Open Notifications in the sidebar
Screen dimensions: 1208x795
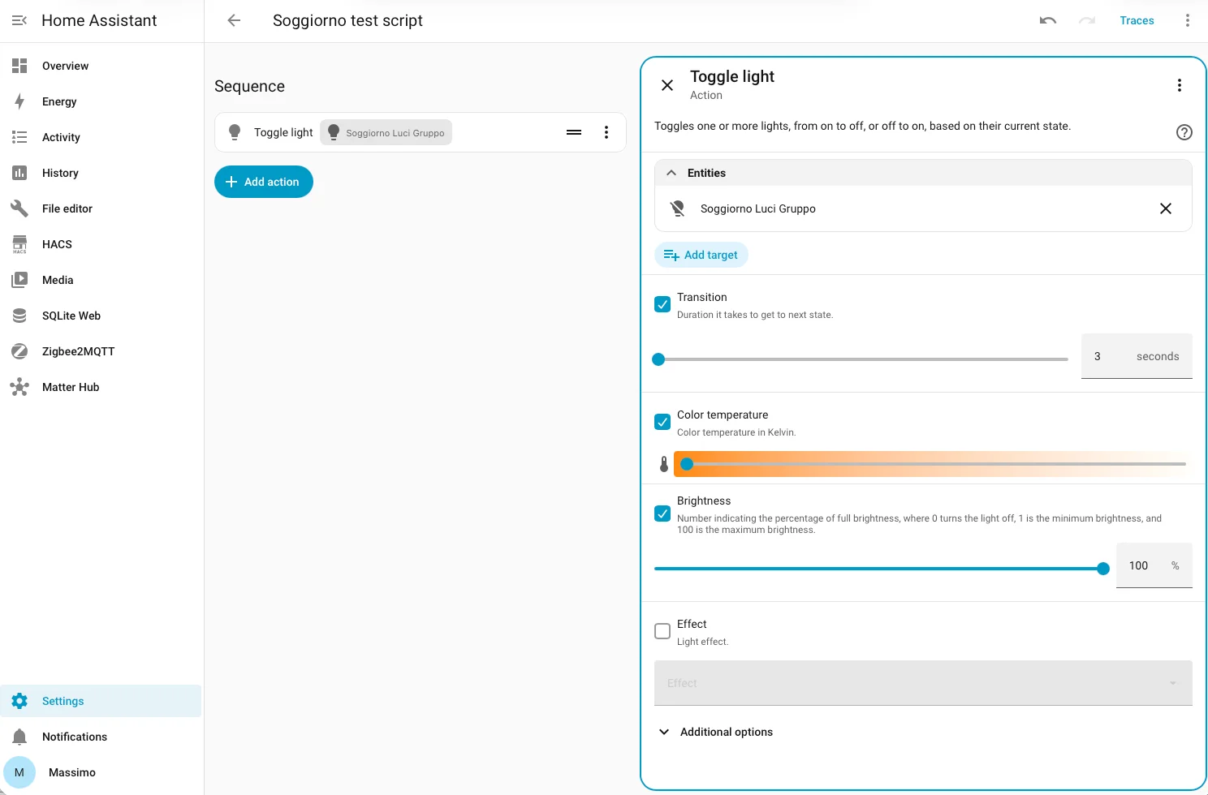click(x=101, y=737)
